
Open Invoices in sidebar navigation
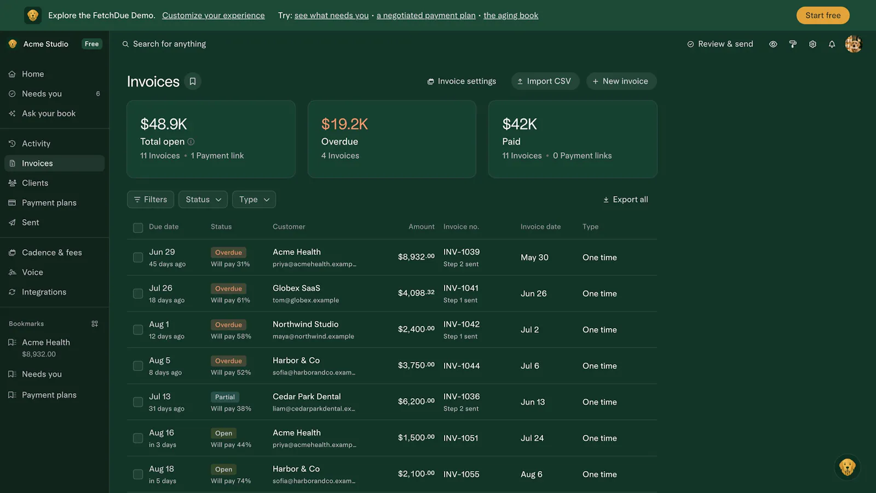(54, 163)
